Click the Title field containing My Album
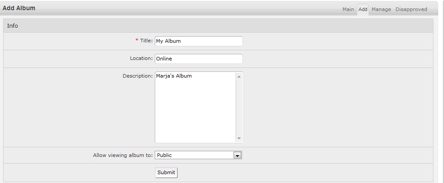The height and width of the screenshot is (183, 444). pos(198,41)
